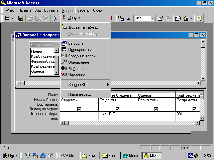Click the Cut scissors icon
214x160 pixels.
pyautogui.click(x=55, y=18)
